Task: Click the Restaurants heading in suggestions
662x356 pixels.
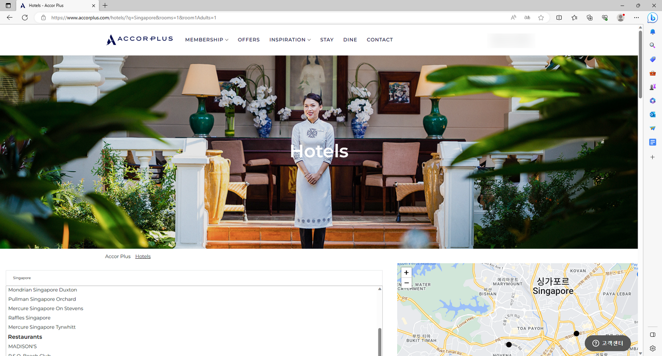Action: [25, 337]
